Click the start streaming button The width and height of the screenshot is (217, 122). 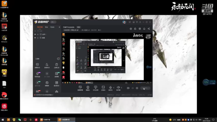pyautogui.click(x=145, y=88)
